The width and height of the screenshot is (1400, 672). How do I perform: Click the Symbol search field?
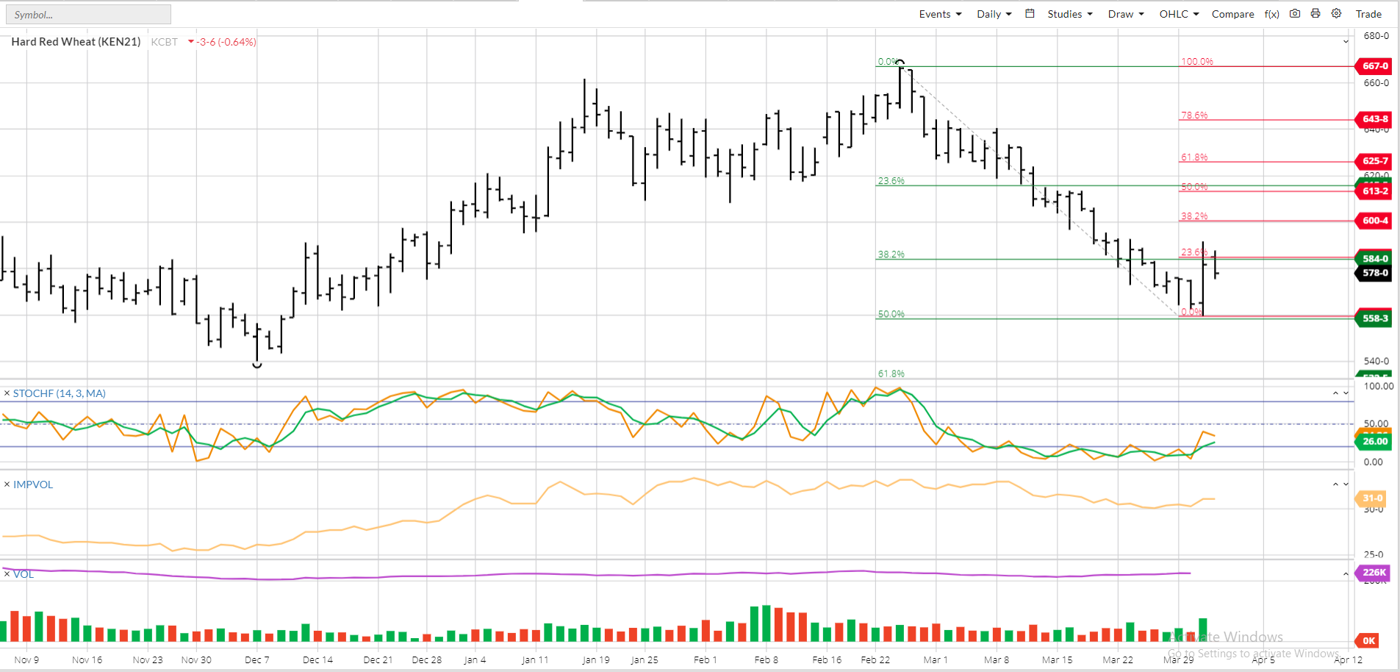tap(88, 15)
